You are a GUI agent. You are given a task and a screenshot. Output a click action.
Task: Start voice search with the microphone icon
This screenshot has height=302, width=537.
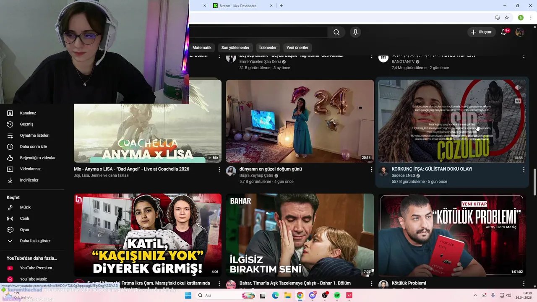pos(355,32)
